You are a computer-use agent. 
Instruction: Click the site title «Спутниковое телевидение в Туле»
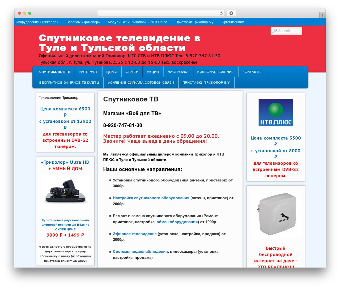click(x=120, y=43)
